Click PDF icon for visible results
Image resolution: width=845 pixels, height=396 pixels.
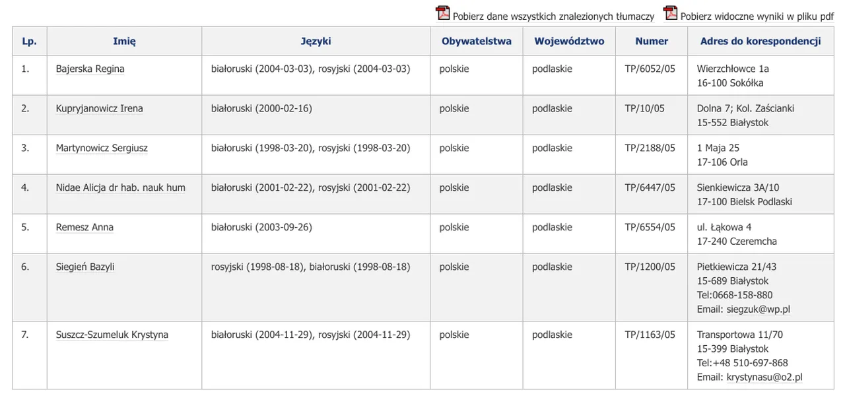(671, 13)
